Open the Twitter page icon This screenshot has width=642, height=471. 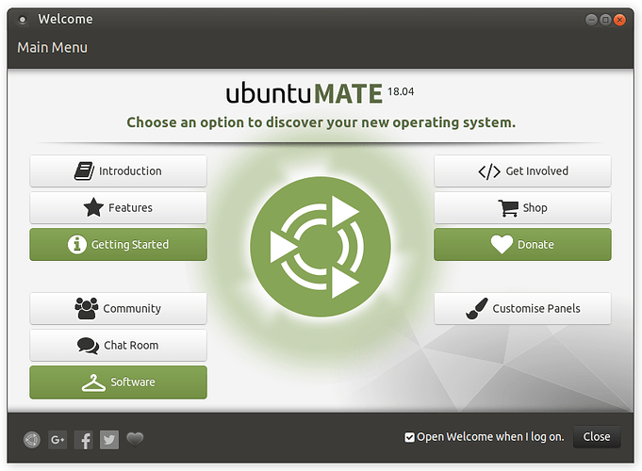109,440
